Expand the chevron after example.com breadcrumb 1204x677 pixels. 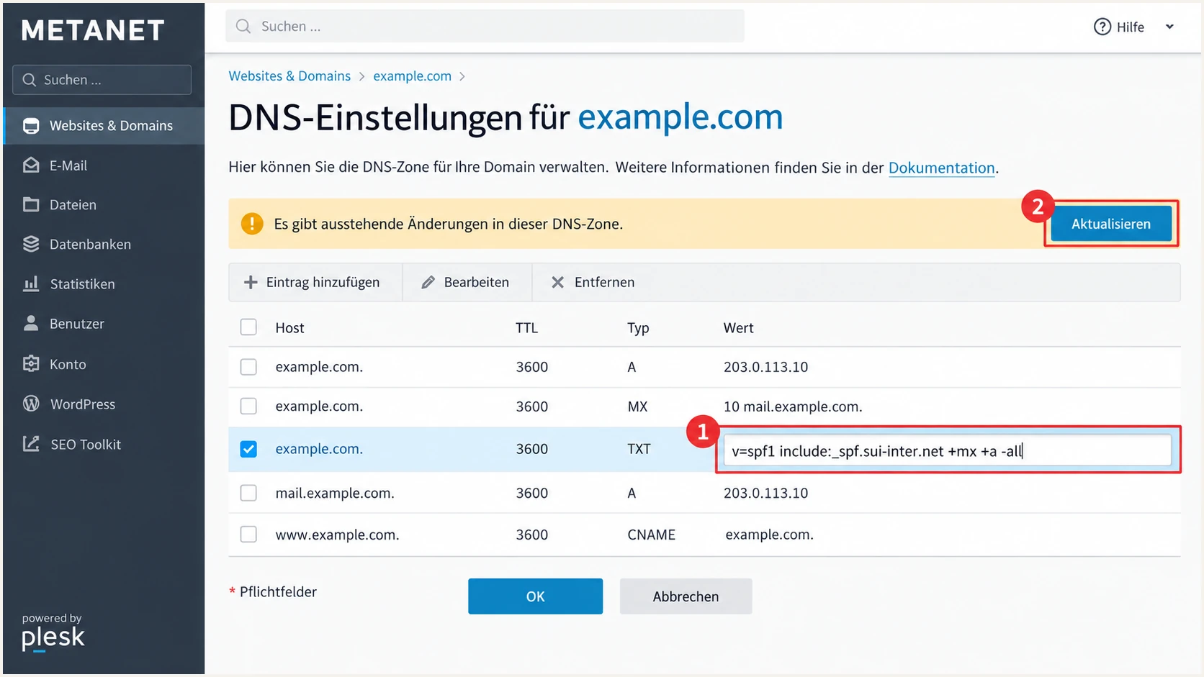pos(462,76)
